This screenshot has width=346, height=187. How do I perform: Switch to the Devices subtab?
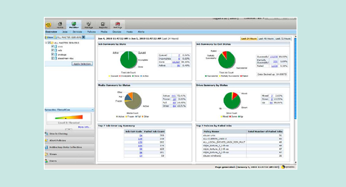point(117,32)
